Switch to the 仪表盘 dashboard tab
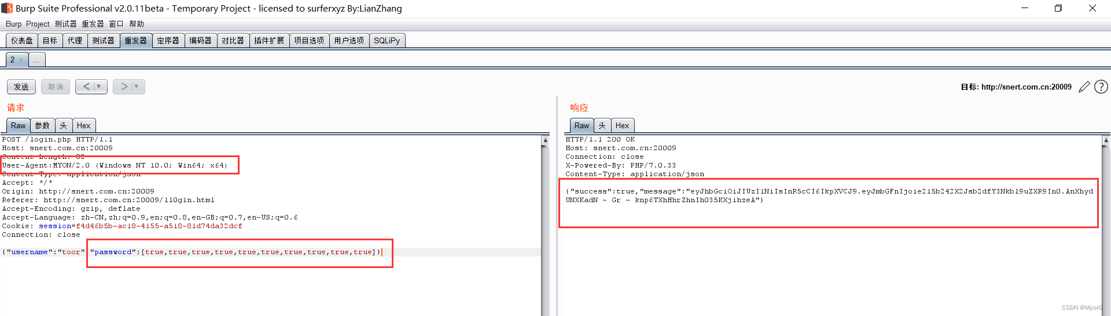Viewport: 1111px width, 316px height. point(22,40)
